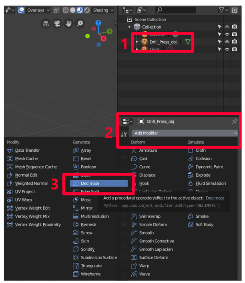
Task: Click the Multiresolution modifier icon
Action: click(76, 216)
